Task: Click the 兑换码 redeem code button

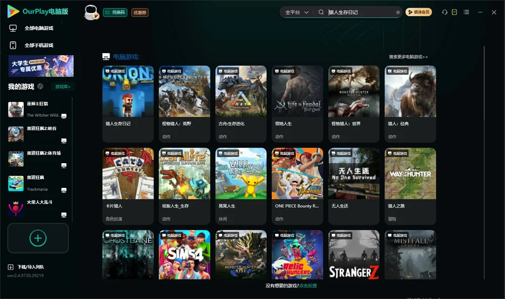Action: pos(115,12)
